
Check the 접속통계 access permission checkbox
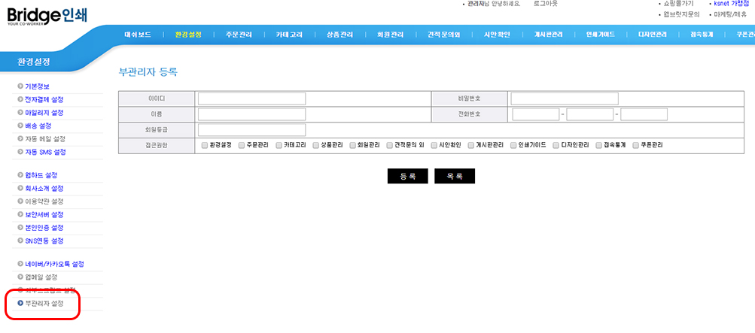[x=598, y=144]
